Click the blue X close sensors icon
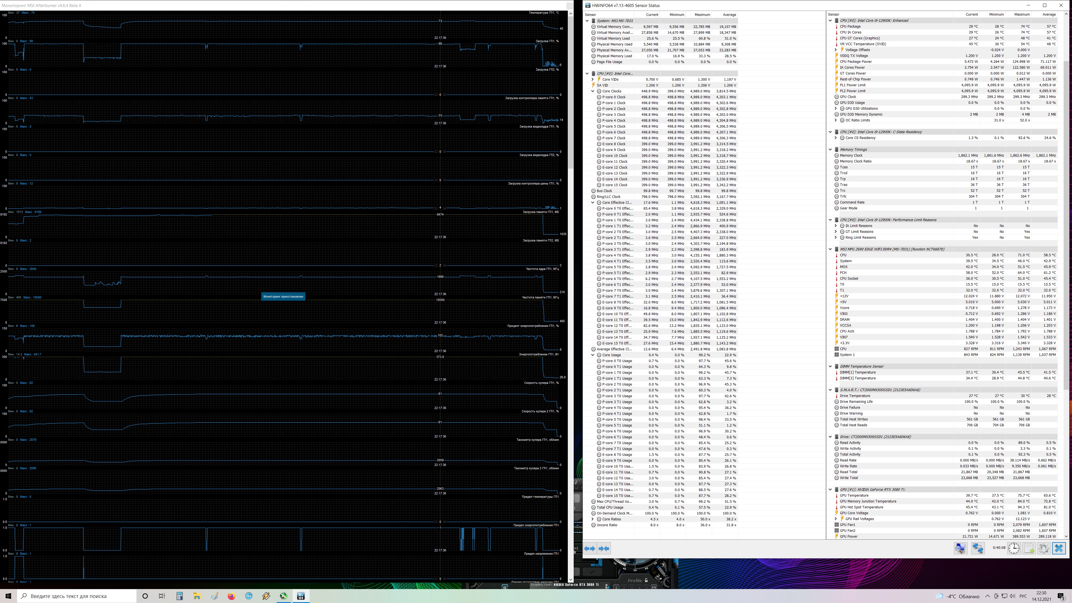Screen dimensions: 1072x603 [1059, 549]
